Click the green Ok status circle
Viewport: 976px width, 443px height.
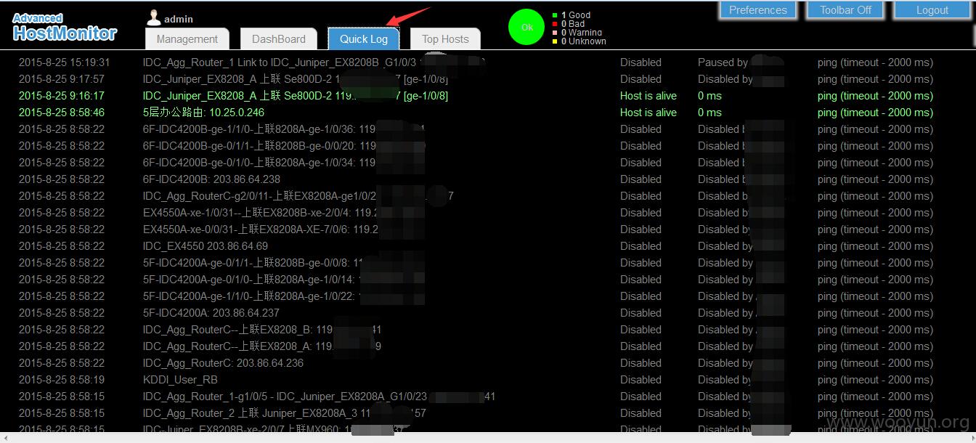(x=526, y=28)
